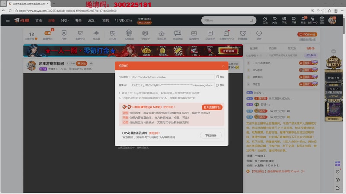The height and width of the screenshot is (194, 346).
Task: Open 开播提醒 alarm clock icon
Action: [x=243, y=35]
